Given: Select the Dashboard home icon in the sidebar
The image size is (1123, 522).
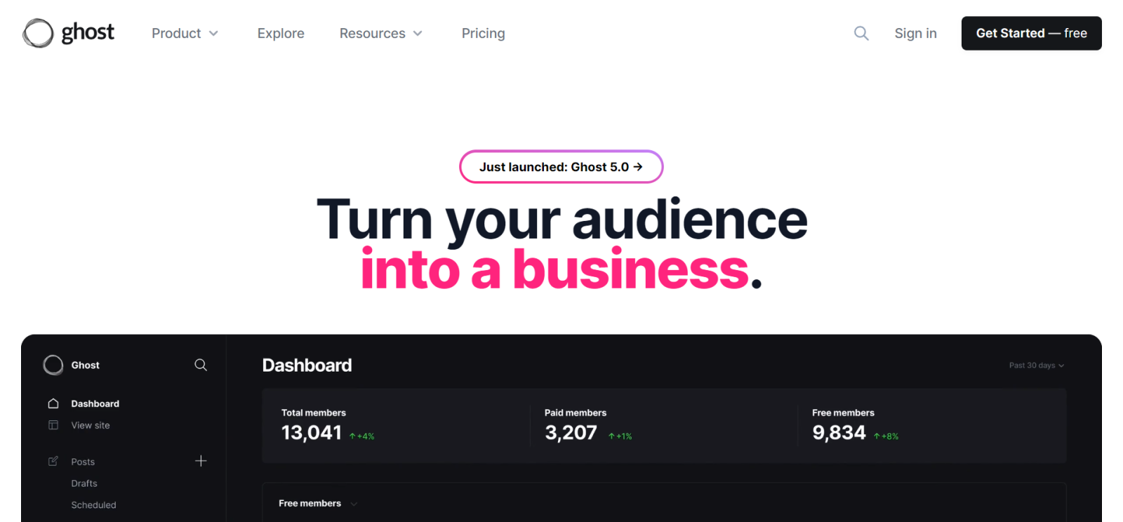Looking at the screenshot, I should 53,403.
